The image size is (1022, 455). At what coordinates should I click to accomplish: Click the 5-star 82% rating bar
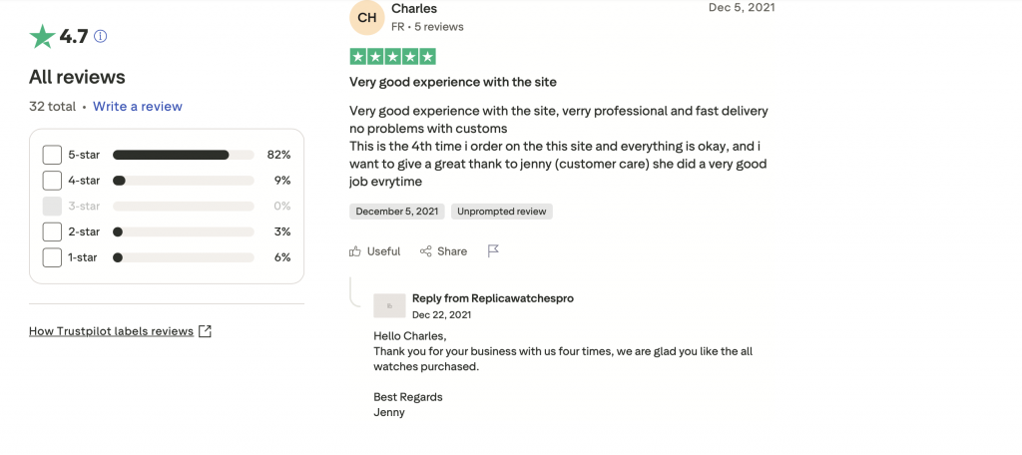(183, 155)
